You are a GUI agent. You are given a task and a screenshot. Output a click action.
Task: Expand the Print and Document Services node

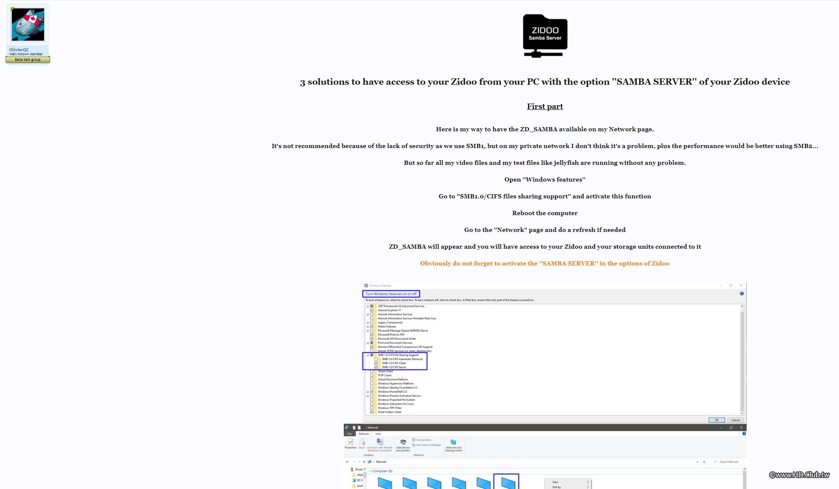pos(368,343)
